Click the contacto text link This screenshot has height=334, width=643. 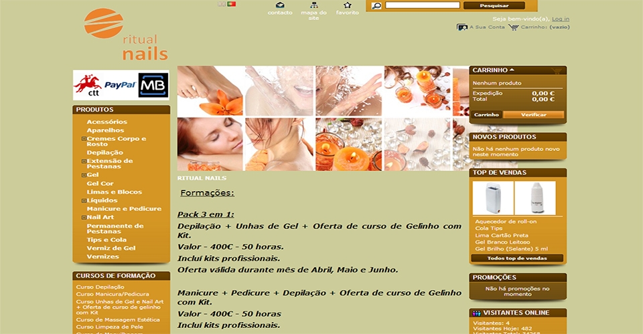280,13
